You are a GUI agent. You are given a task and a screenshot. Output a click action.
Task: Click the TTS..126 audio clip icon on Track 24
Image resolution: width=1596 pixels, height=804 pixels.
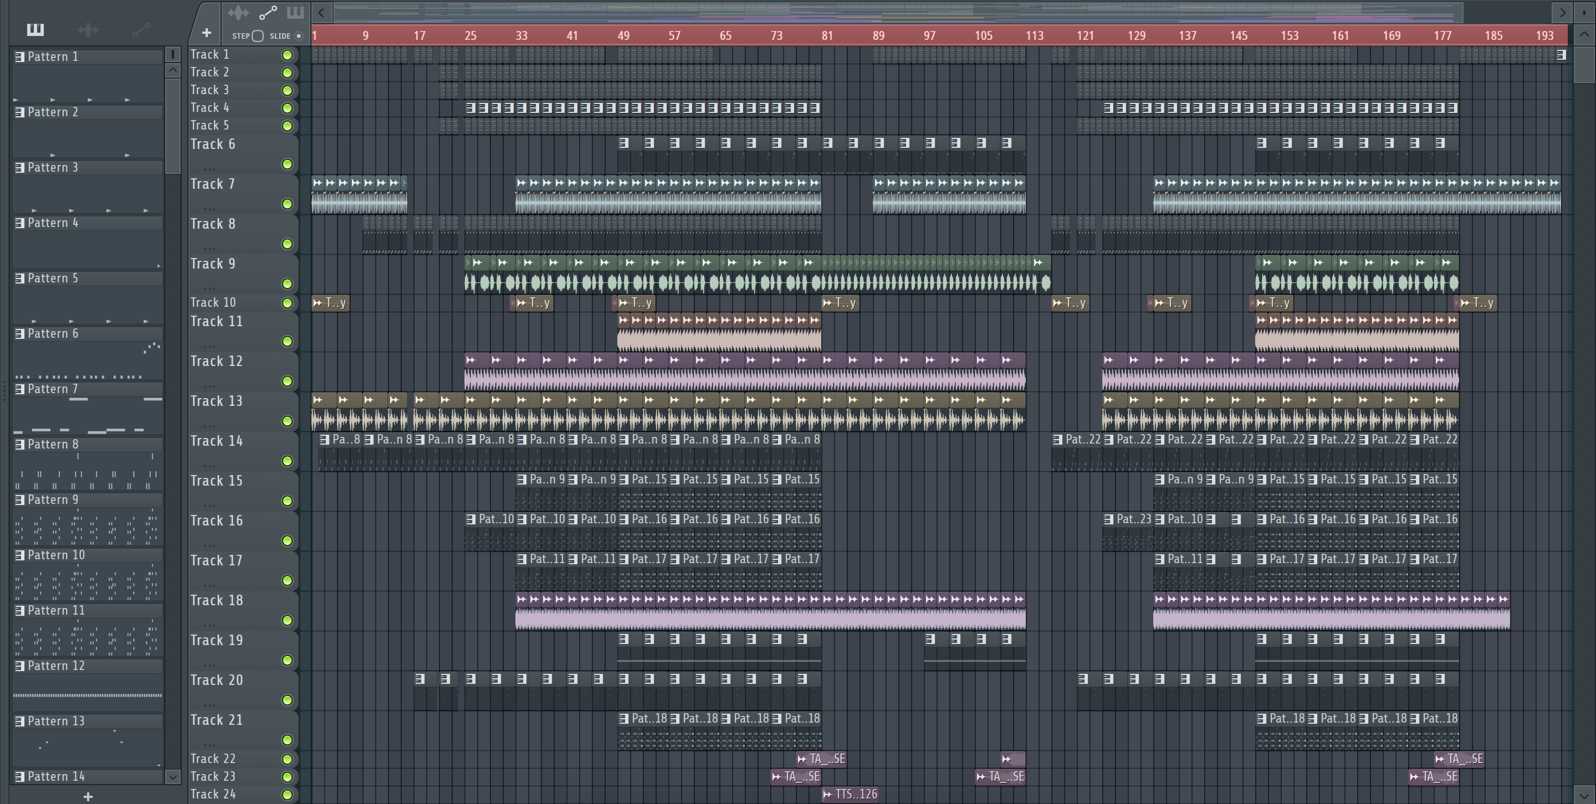pyautogui.click(x=828, y=794)
